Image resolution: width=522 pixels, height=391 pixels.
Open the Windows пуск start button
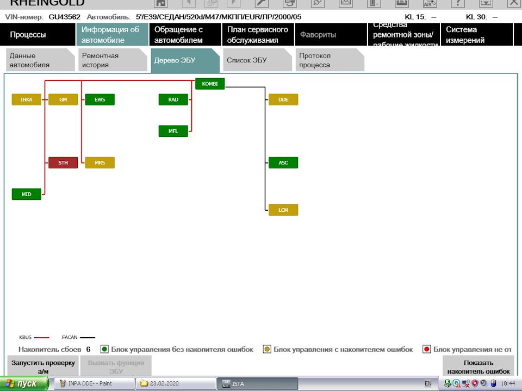pyautogui.click(x=24, y=384)
